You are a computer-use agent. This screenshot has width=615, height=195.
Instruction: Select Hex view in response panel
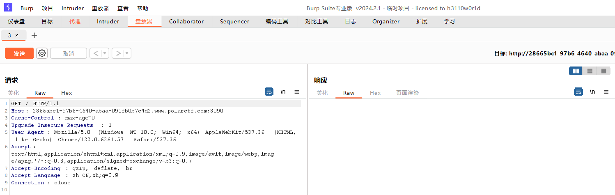[375, 93]
